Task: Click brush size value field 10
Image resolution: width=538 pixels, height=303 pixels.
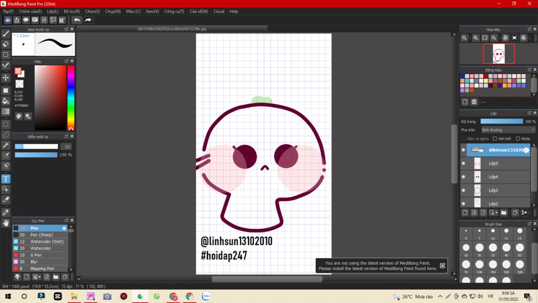Action: click(x=67, y=147)
